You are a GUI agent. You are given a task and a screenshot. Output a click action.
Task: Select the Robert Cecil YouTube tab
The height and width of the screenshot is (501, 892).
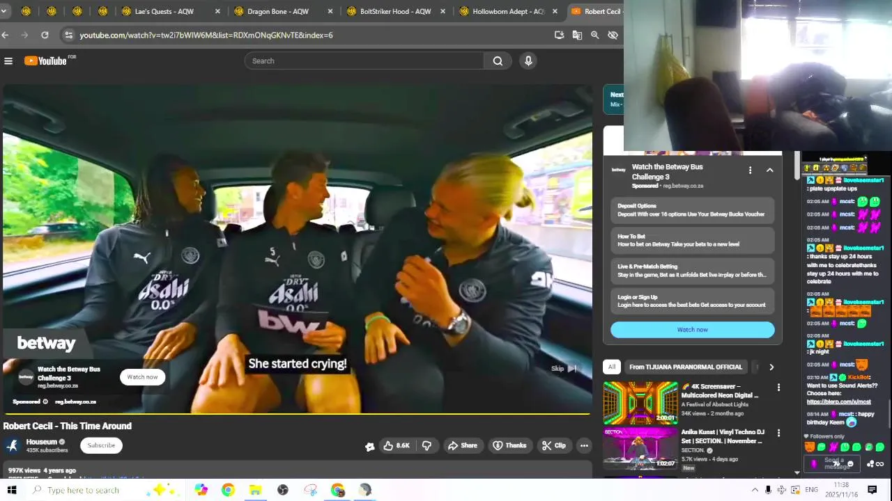(x=596, y=11)
